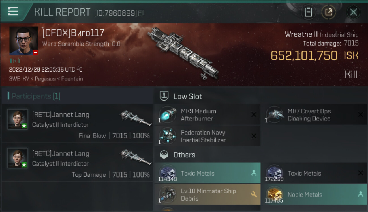View the victim pilot portrait
Viewport: 368px width, 212px height.
coord(23,41)
